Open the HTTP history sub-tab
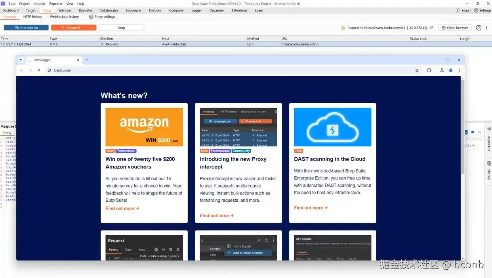This screenshot has width=492, height=278. click(x=32, y=17)
